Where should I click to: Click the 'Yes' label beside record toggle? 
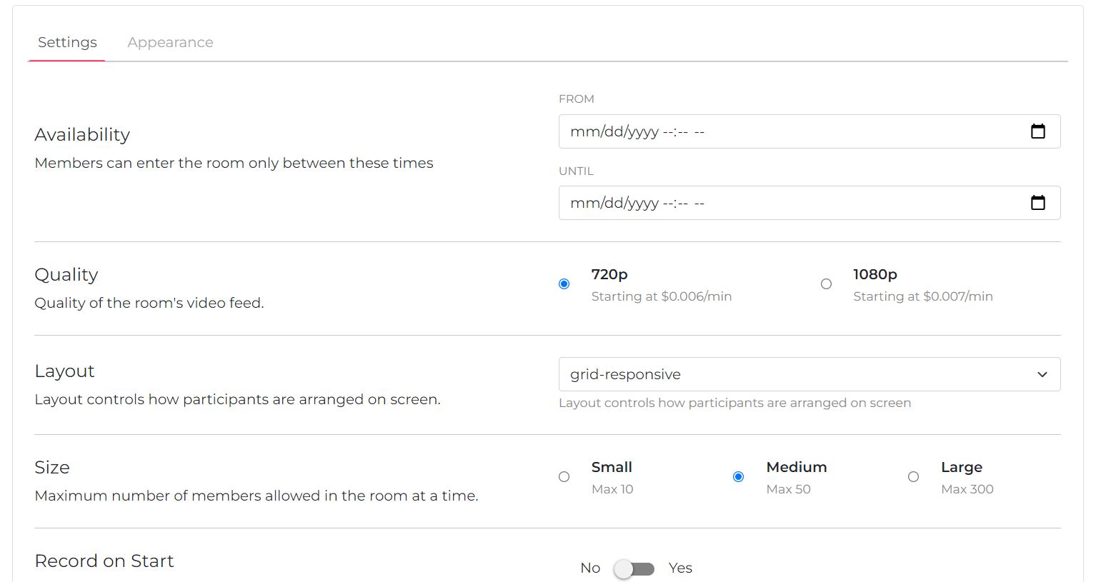pyautogui.click(x=680, y=568)
